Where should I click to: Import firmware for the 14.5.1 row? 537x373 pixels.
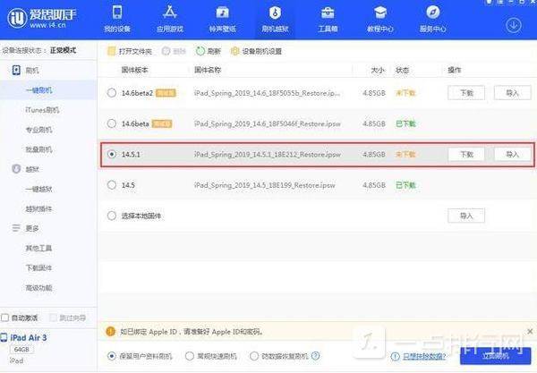[x=512, y=155]
